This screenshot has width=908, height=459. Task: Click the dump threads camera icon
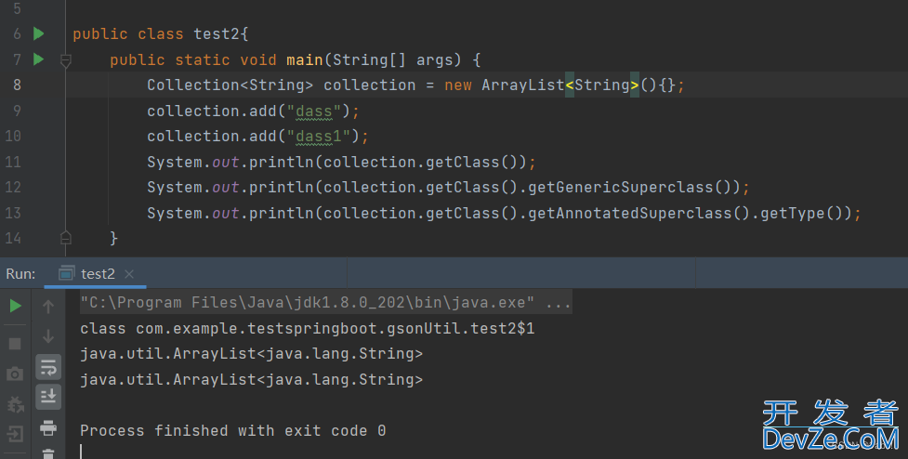pyautogui.click(x=15, y=374)
